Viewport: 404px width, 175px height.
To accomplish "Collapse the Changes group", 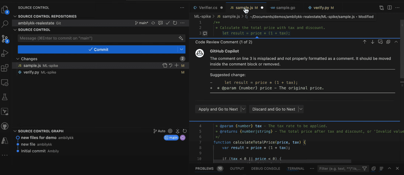I will coord(18,59).
